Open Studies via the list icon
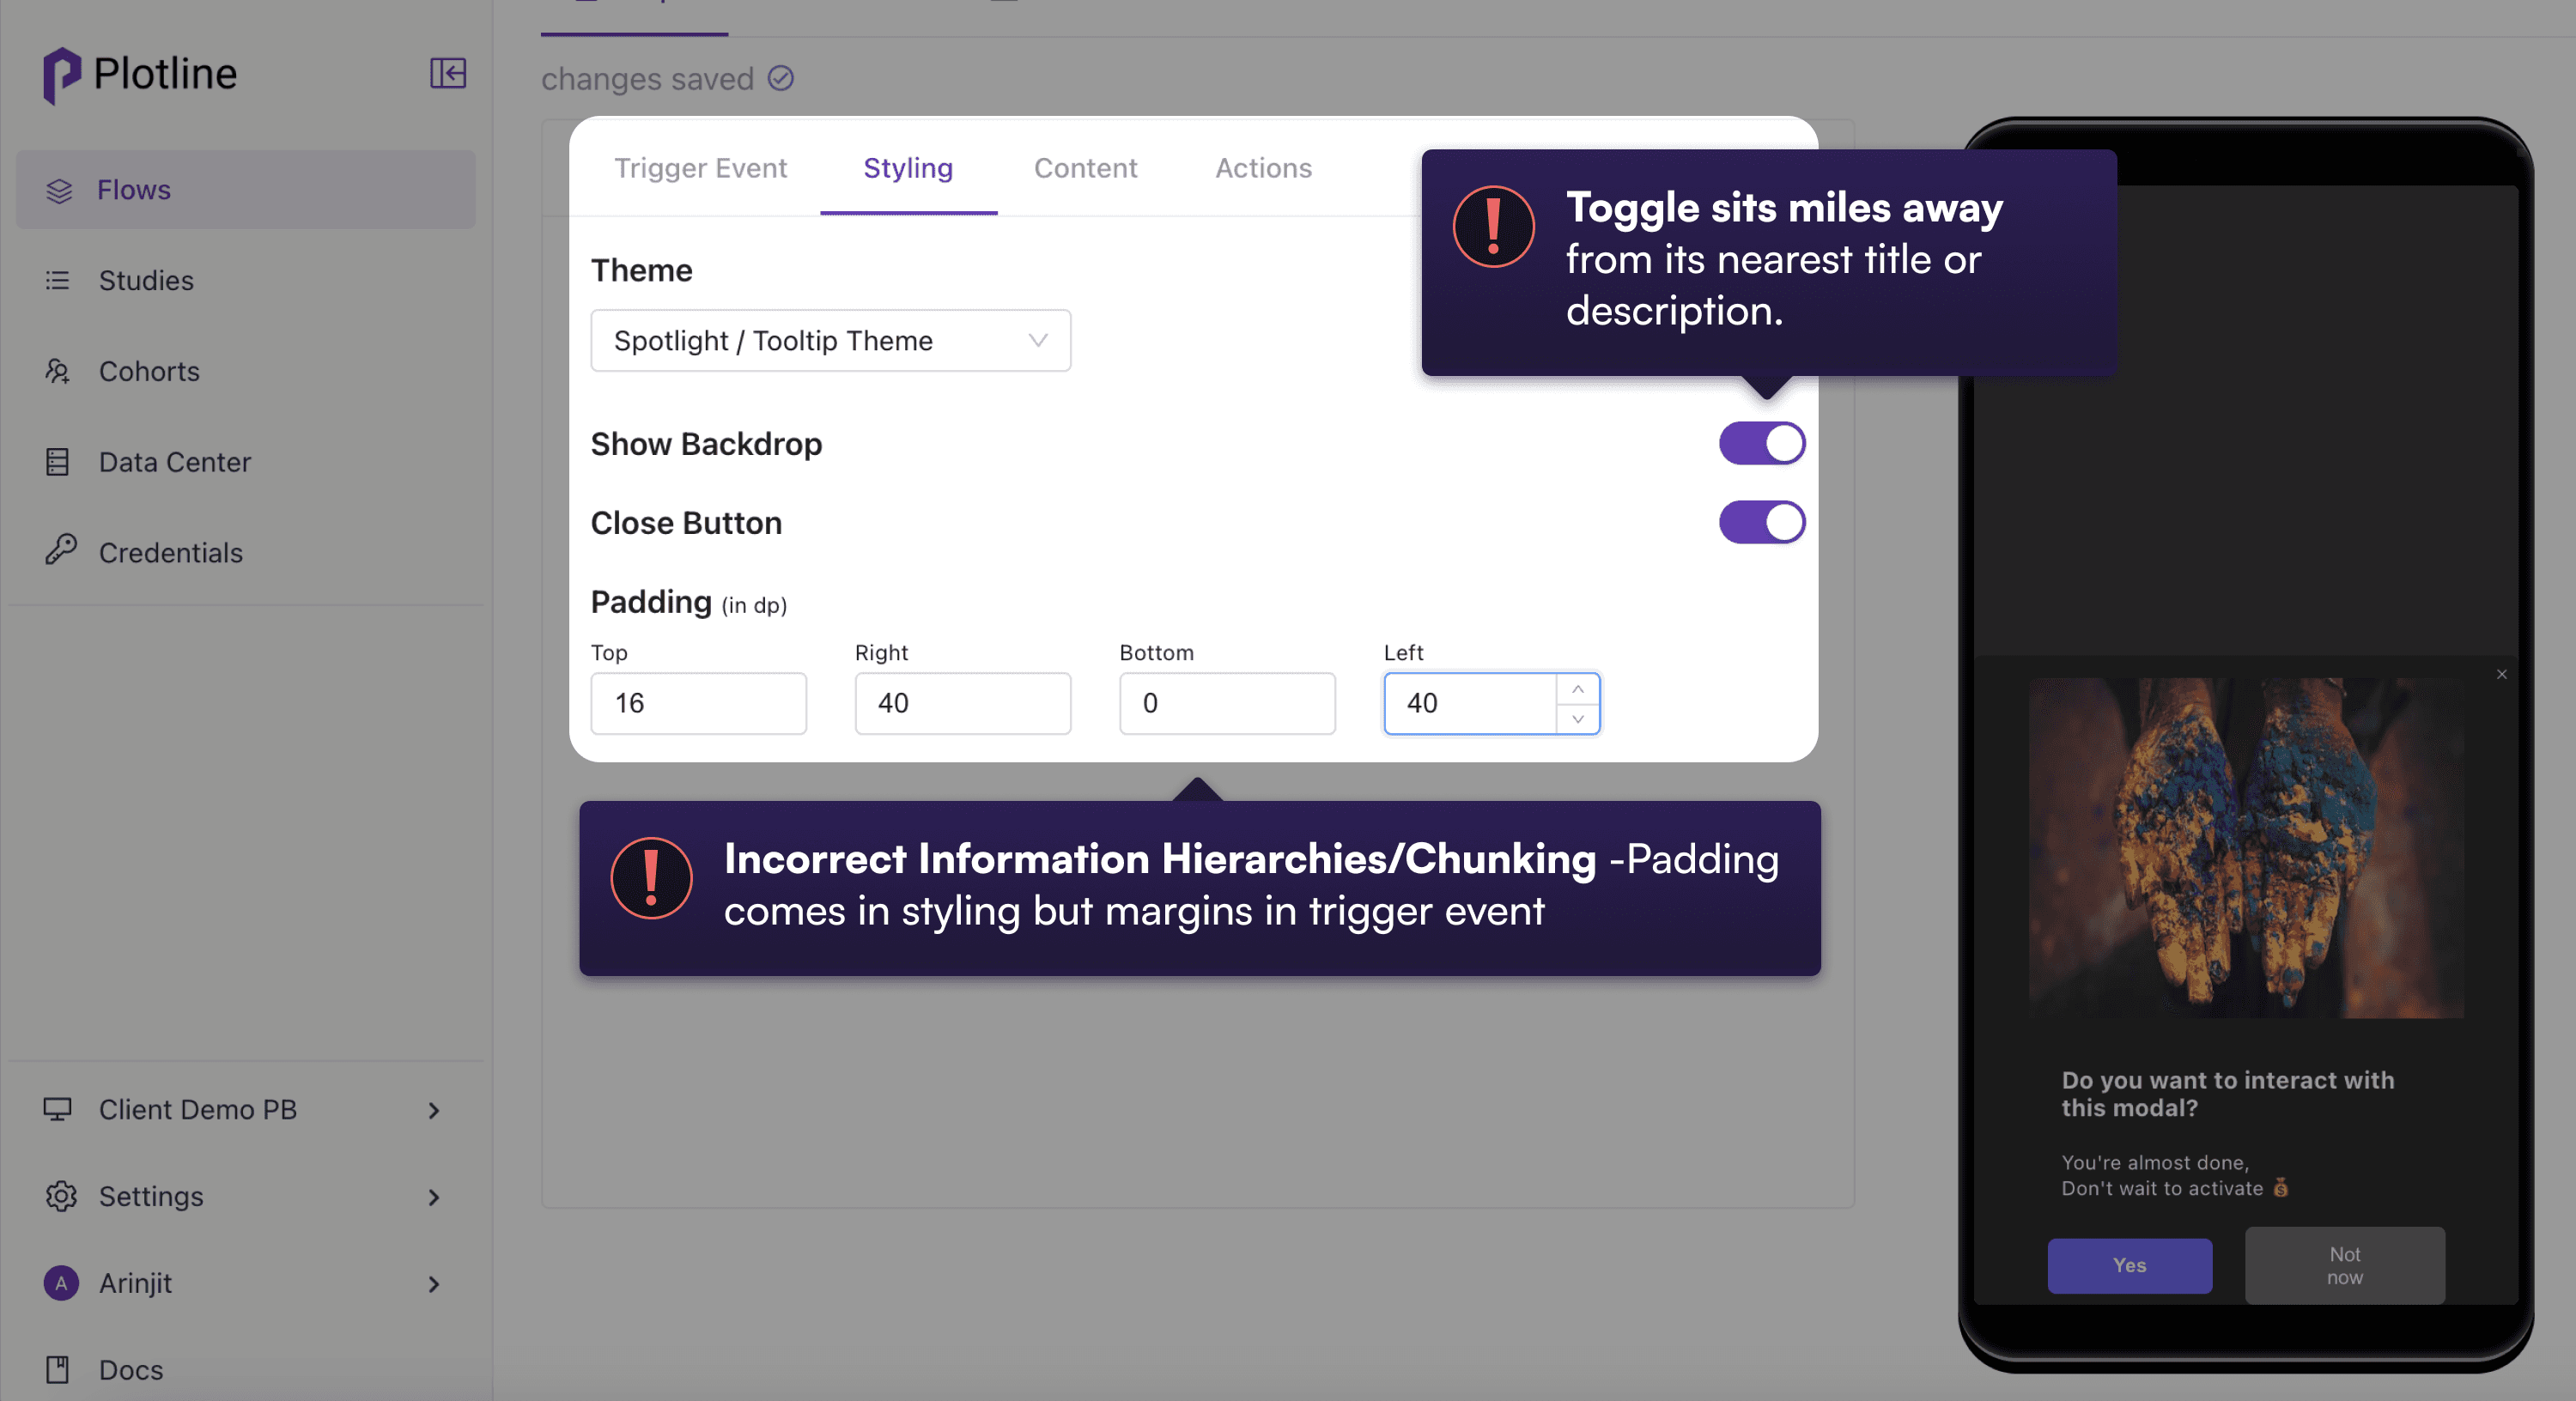Screen dimensions: 2576x1401 (58, 280)
